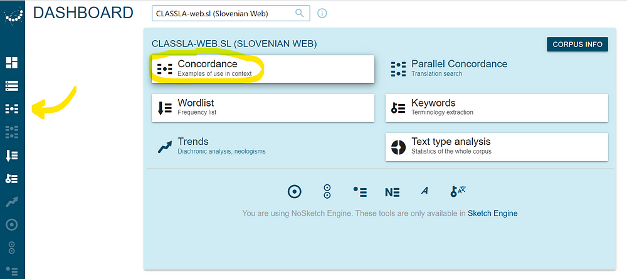Screen dimensions: 627x279
Task: Open Wordlist icon in sidebar
Action: click(11, 155)
